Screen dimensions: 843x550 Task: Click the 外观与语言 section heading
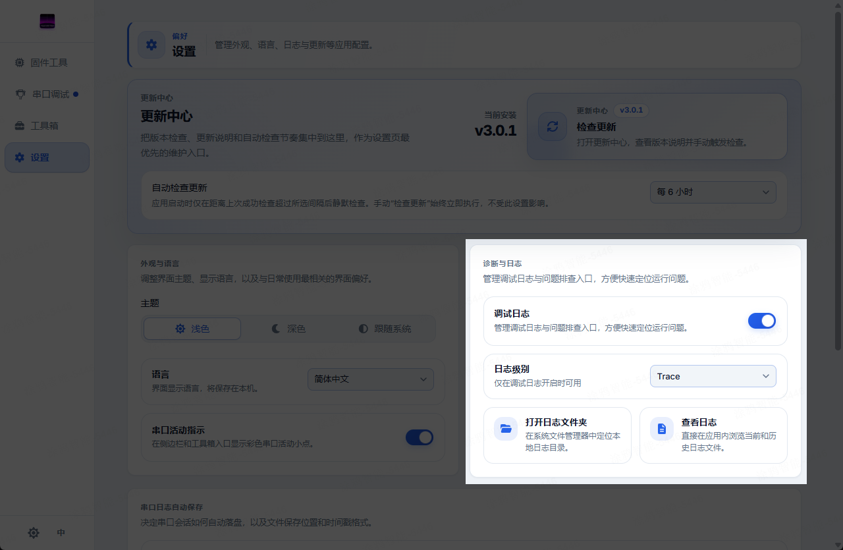[x=160, y=263]
